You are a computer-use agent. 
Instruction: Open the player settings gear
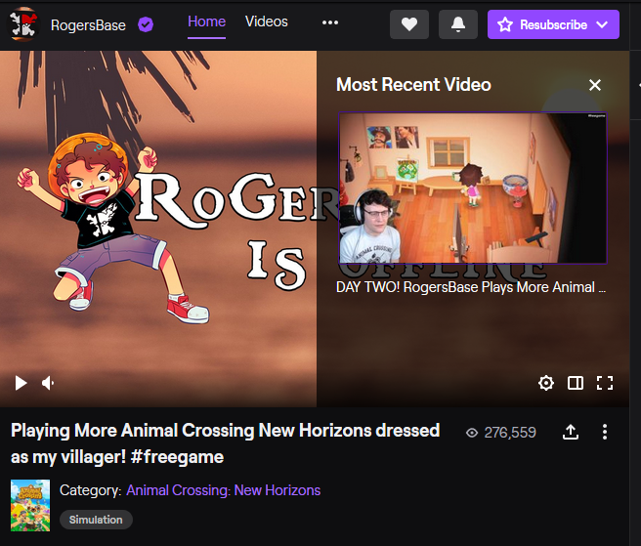click(546, 383)
